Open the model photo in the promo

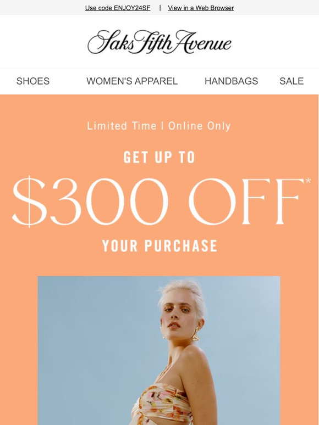159,350
